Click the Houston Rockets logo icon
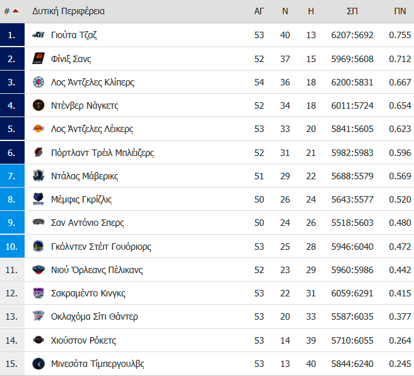Viewport: 414px width, 376px height. 38,340
